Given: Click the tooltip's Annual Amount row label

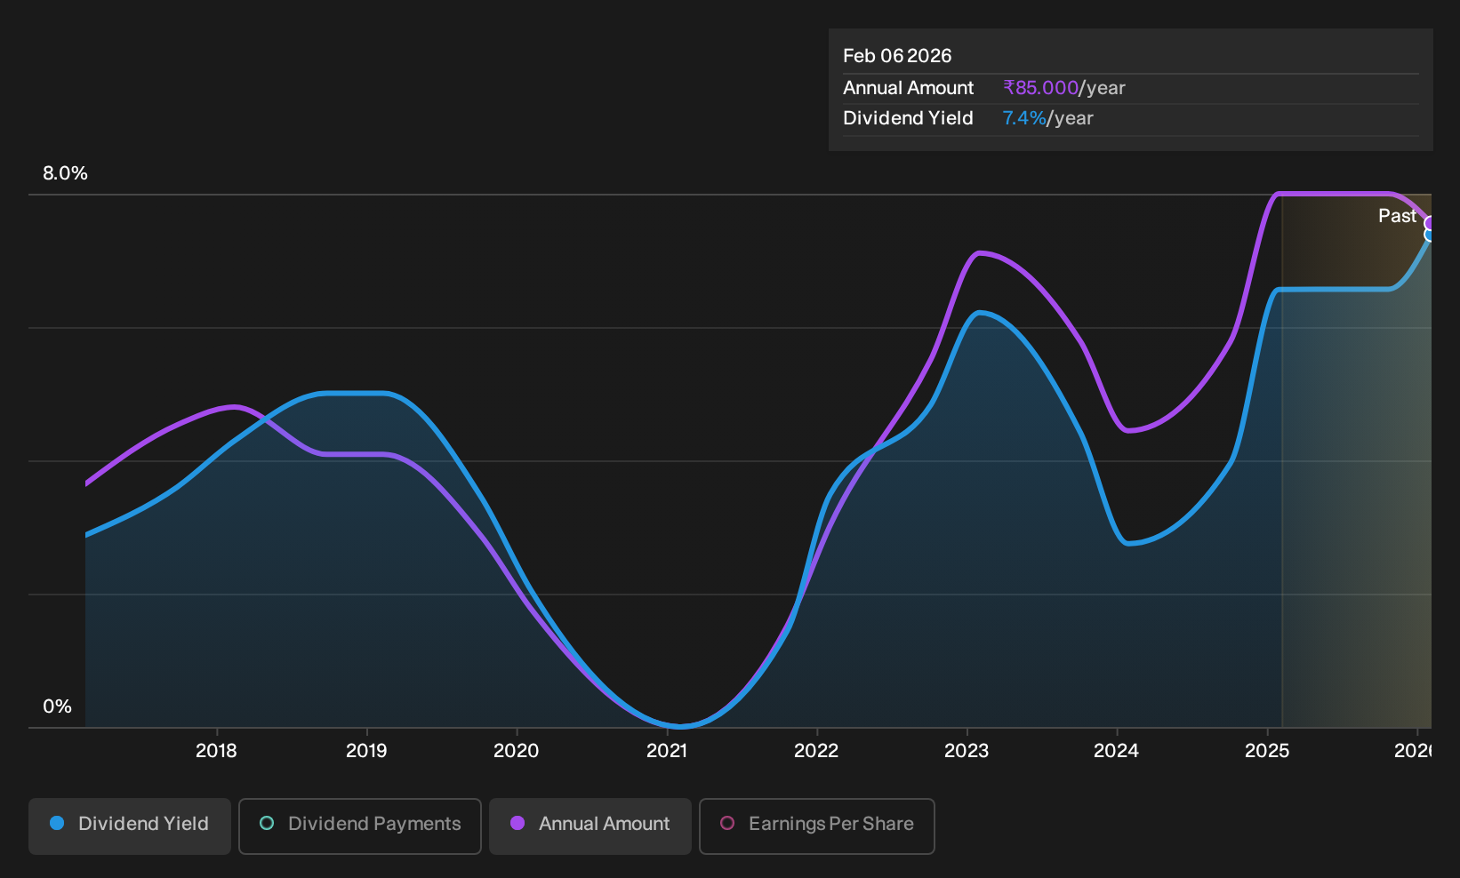Looking at the screenshot, I should pyautogui.click(x=909, y=88).
